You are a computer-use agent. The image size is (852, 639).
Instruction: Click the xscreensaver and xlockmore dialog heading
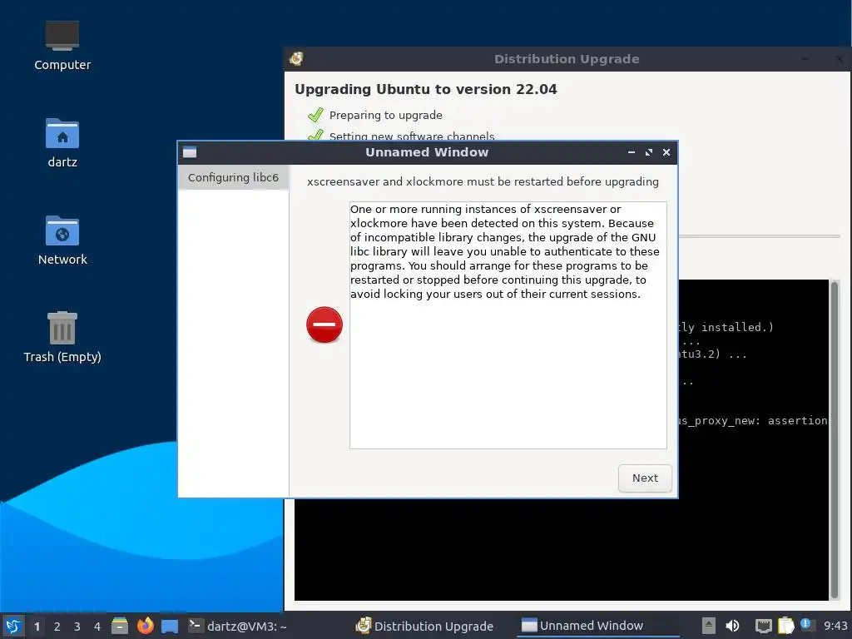pos(483,182)
